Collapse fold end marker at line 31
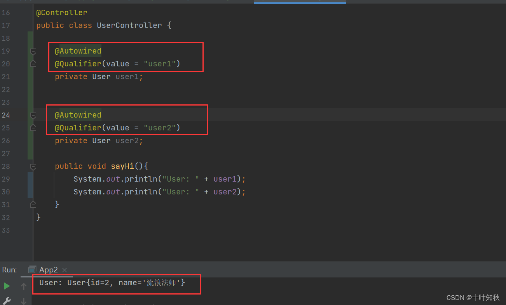506x305 pixels. pos(33,204)
